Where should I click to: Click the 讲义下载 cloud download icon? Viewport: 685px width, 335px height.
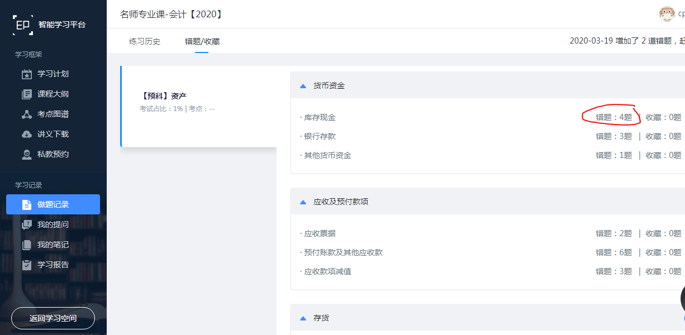(x=26, y=135)
